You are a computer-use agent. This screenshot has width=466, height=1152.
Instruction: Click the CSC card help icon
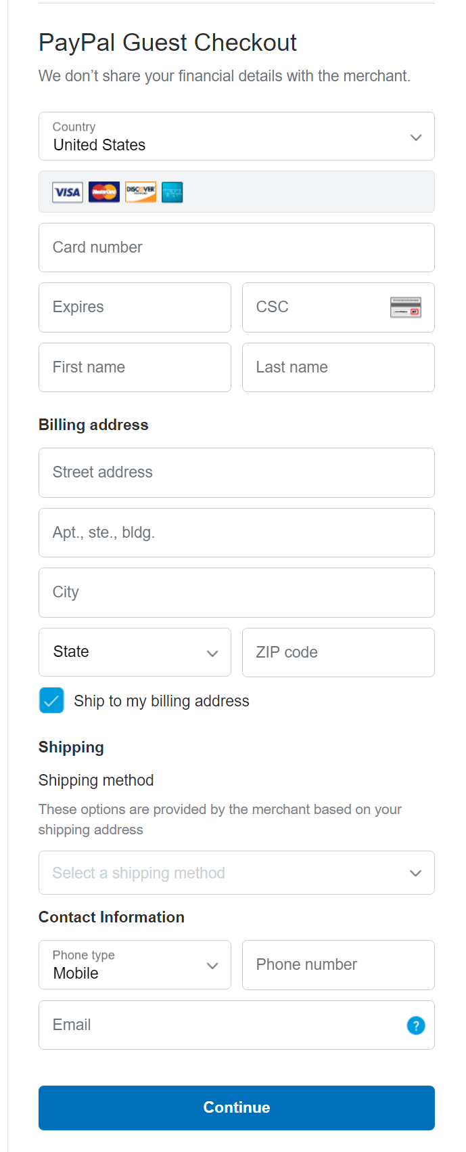tap(406, 307)
